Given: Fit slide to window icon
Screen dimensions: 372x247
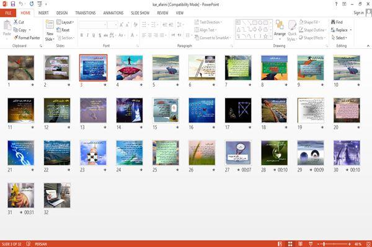Looking at the screenshot, I should [x=368, y=244].
